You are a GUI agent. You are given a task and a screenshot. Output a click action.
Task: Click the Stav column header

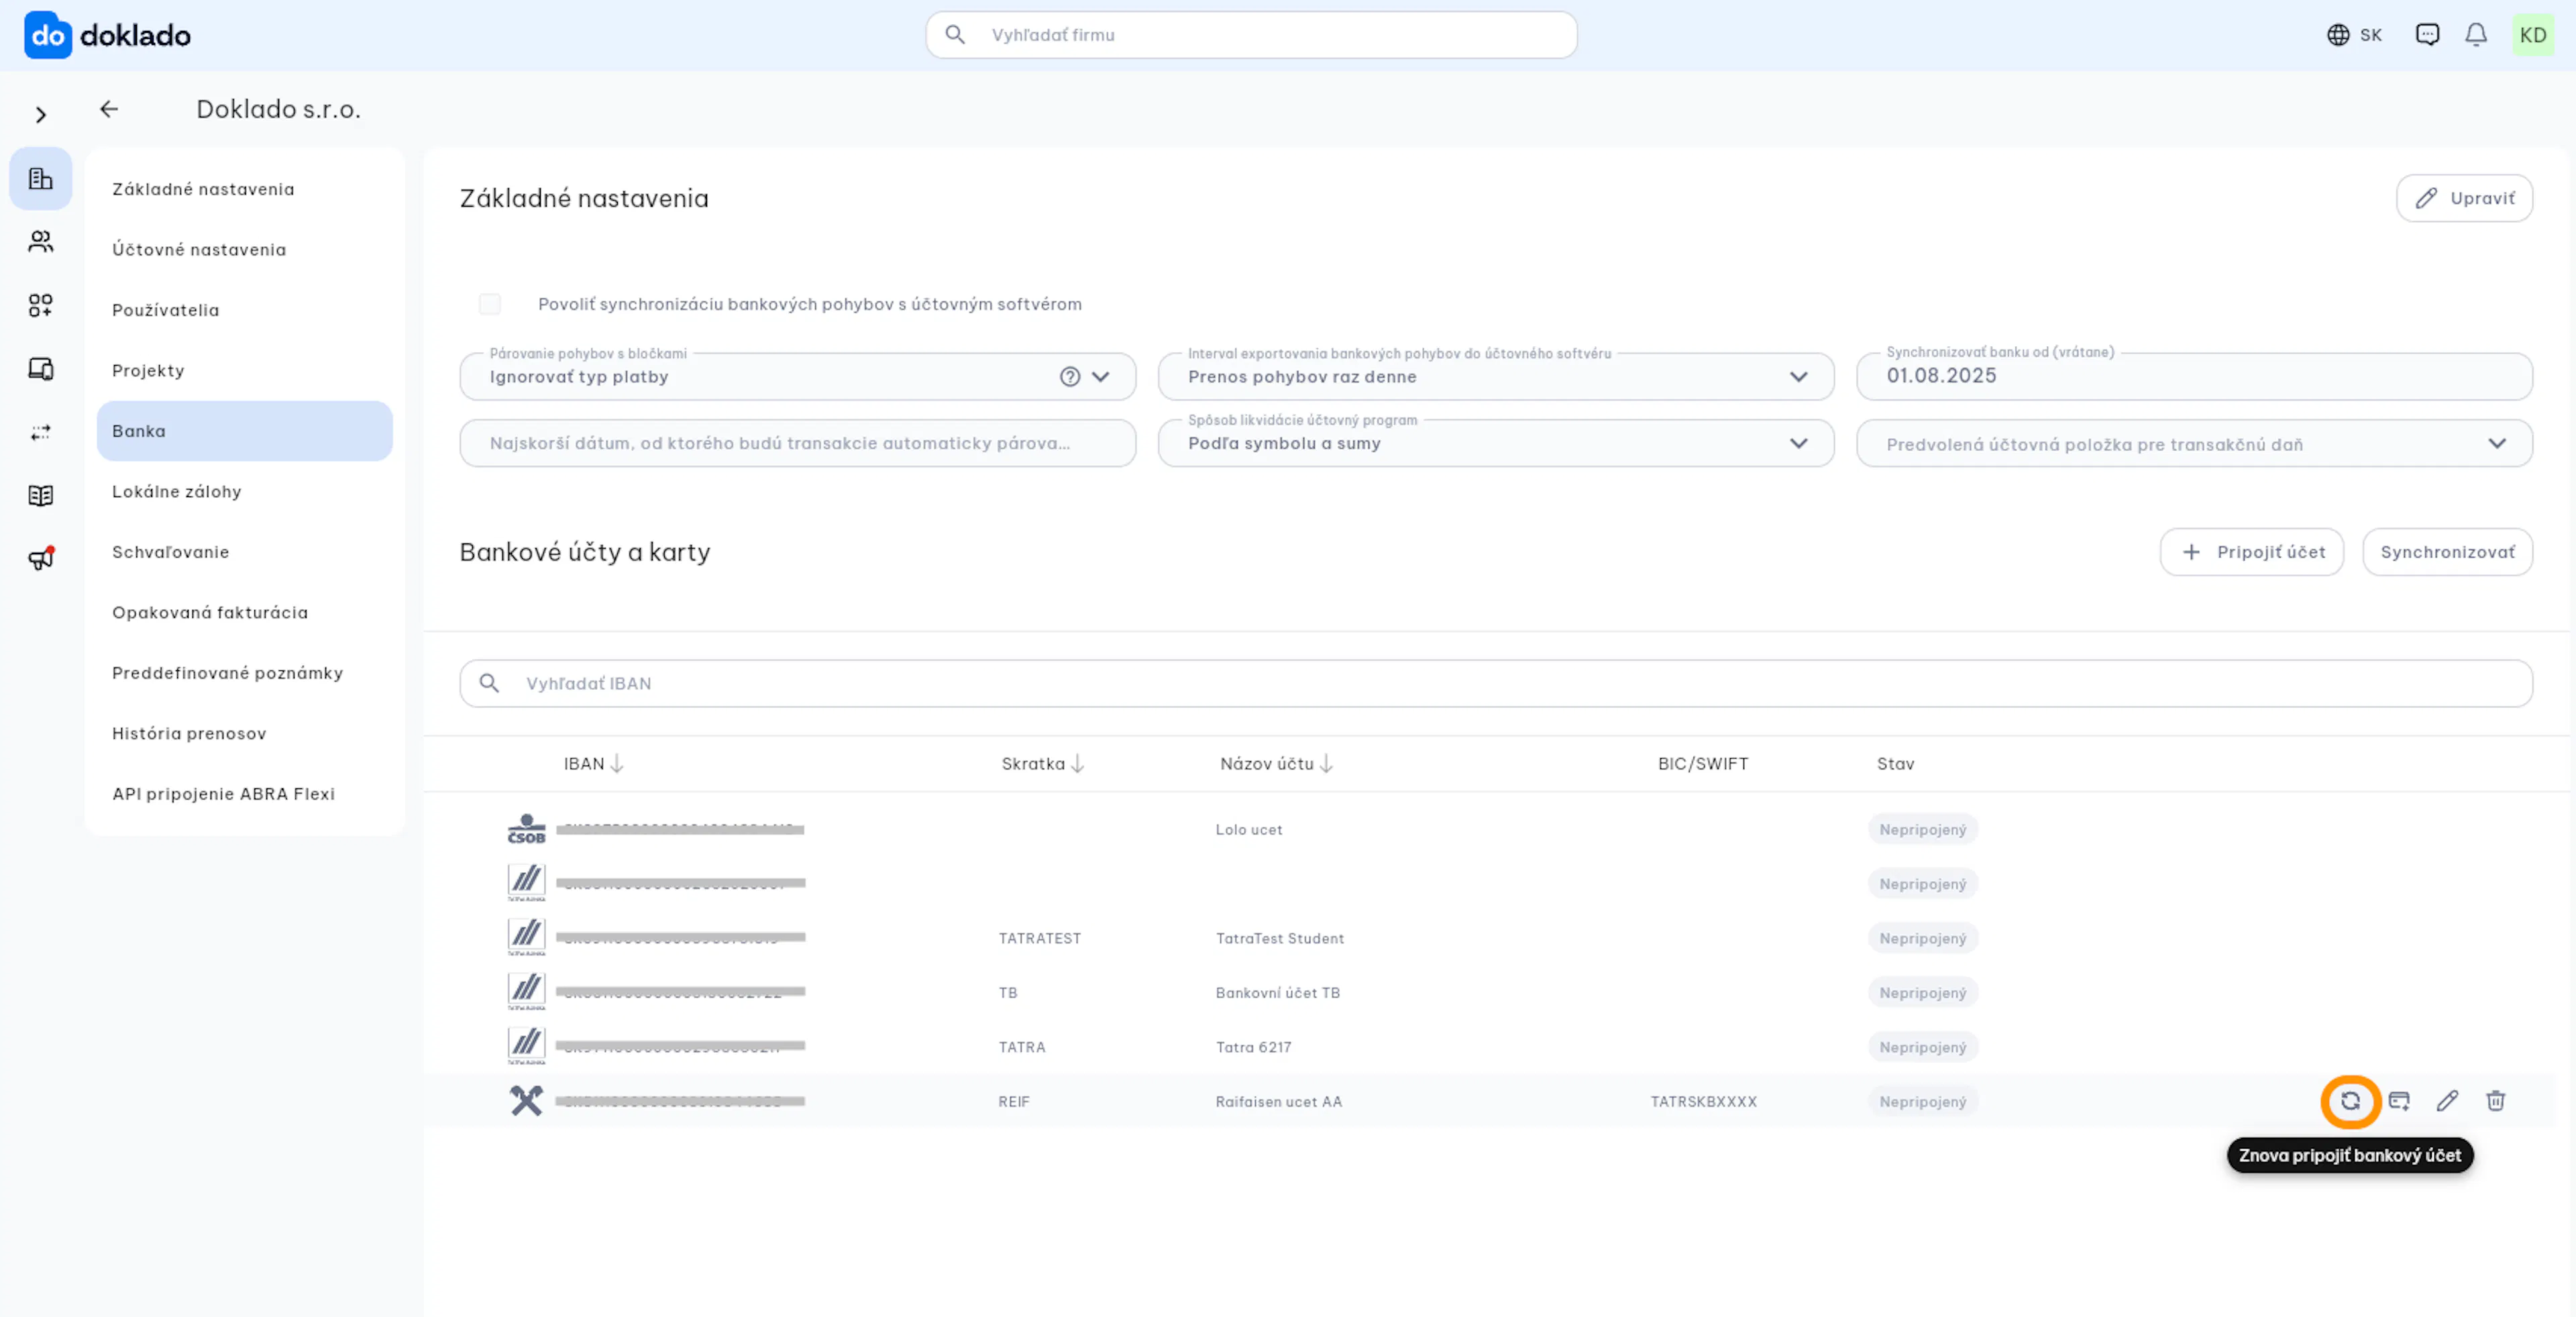(x=1895, y=764)
